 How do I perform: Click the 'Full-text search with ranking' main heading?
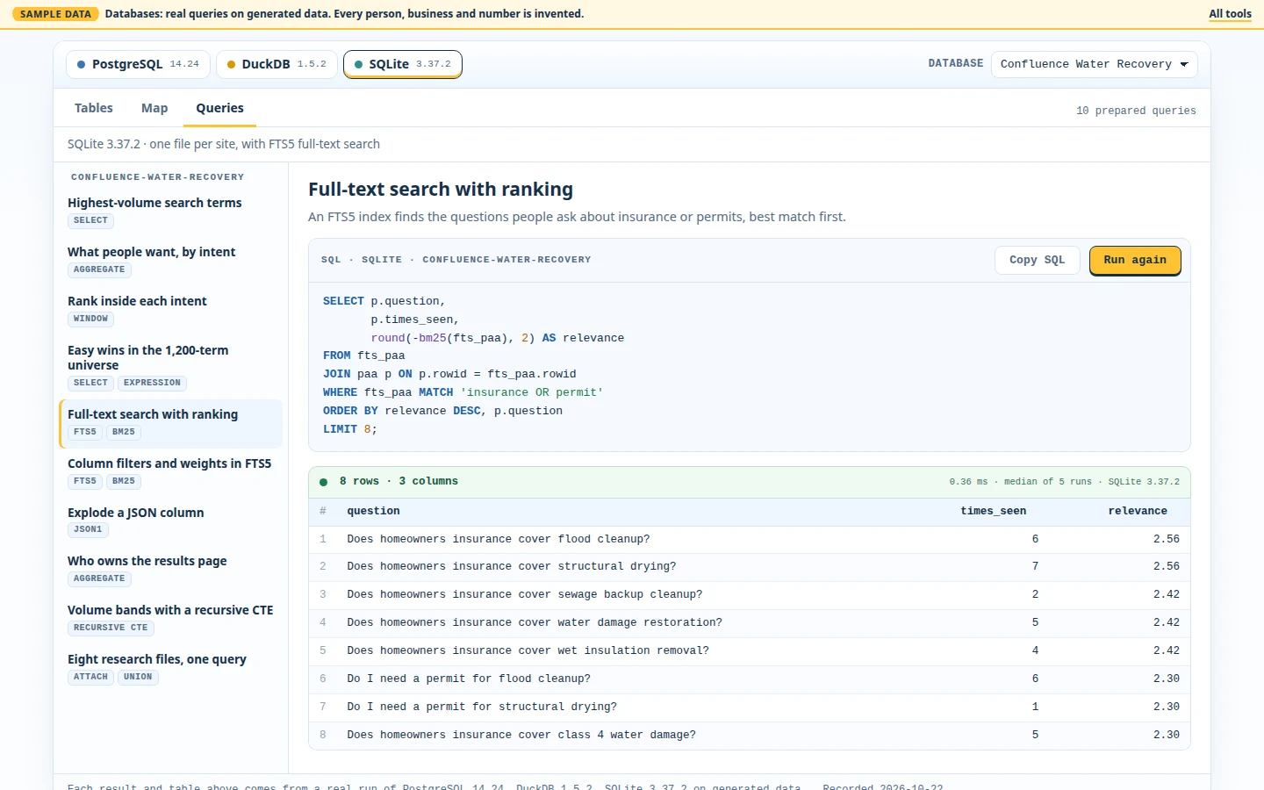(441, 190)
